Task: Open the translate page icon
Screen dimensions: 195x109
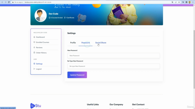Action: pos(172,2)
